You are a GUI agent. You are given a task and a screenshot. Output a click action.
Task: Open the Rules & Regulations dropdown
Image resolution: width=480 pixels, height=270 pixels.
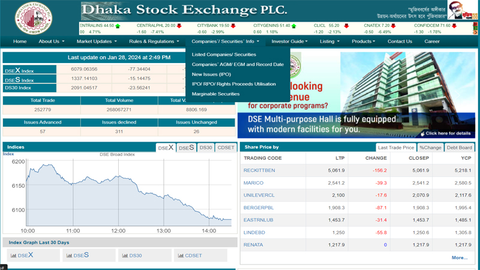pyautogui.click(x=154, y=41)
